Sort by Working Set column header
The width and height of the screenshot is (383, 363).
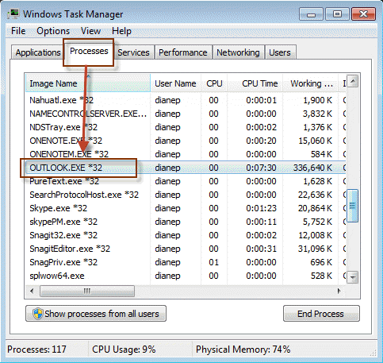[x=311, y=83]
